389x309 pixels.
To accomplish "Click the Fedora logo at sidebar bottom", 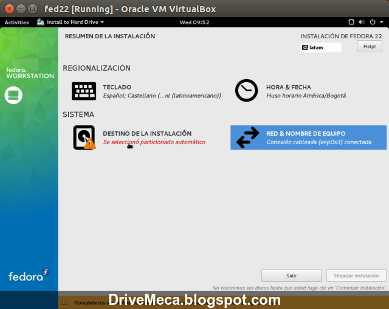I will tap(29, 275).
